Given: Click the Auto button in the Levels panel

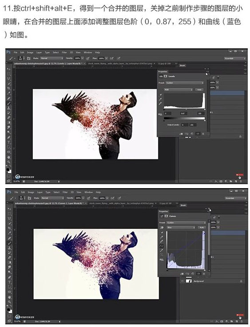Looking at the screenshot, I should tap(199, 90).
